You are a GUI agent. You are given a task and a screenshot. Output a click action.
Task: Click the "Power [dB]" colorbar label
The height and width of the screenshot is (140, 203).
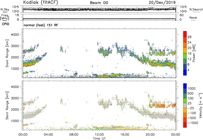(x=194, y=53)
